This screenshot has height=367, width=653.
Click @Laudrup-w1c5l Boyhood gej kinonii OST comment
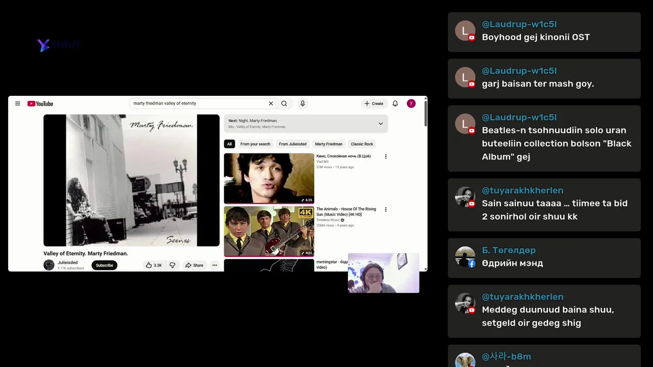point(544,32)
